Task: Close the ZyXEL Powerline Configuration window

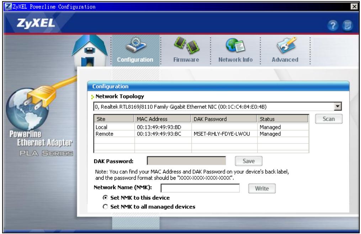Action: point(354,6)
